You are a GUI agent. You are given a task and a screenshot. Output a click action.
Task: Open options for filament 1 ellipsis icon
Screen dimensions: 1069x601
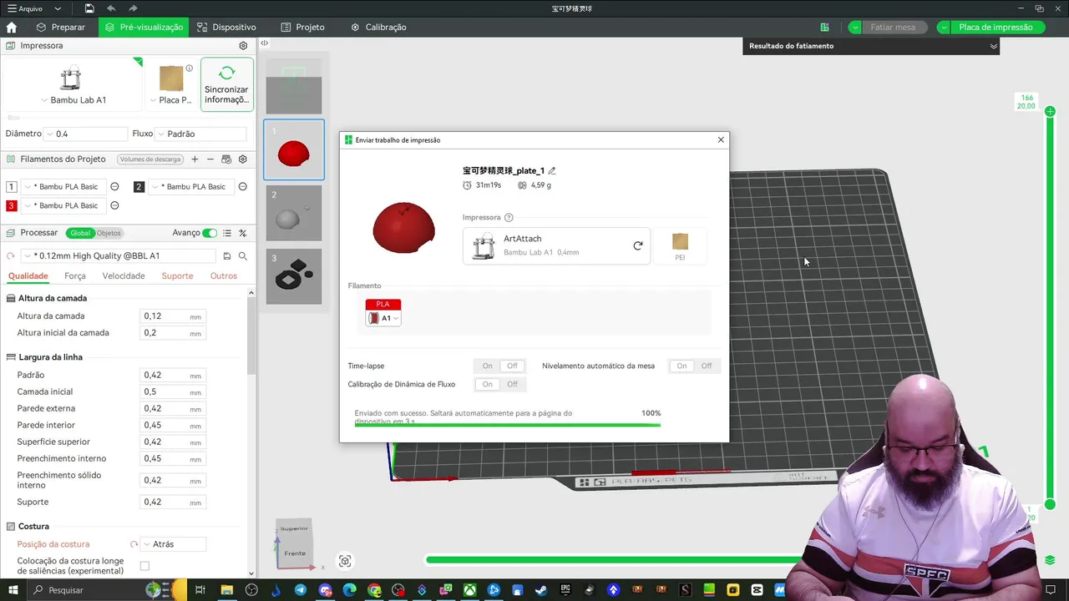coord(115,187)
